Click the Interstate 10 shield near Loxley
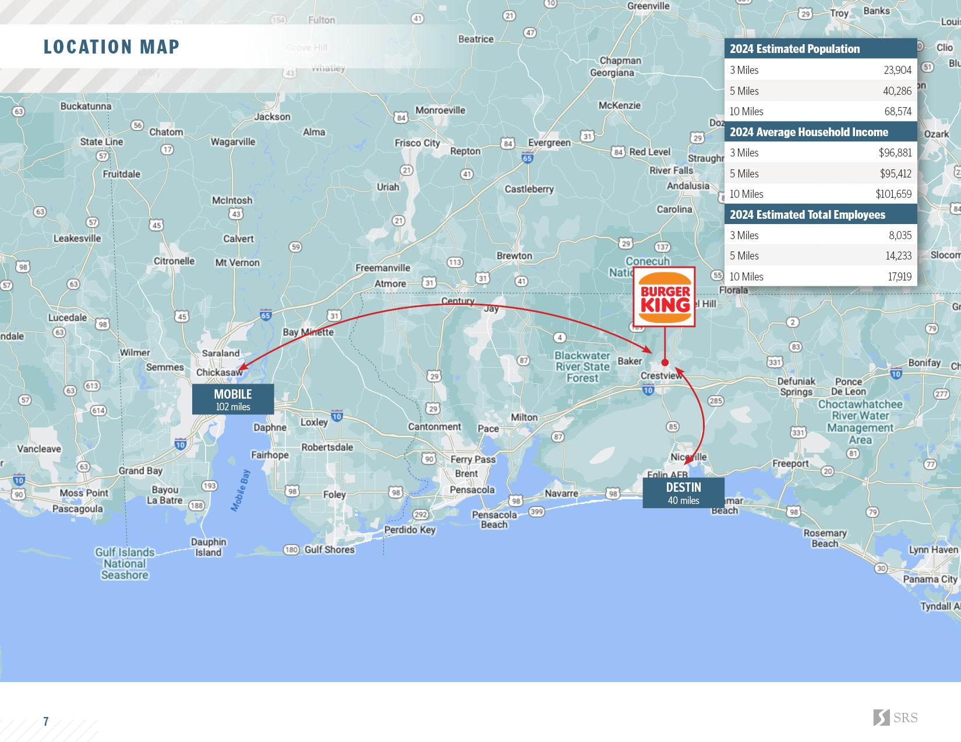The width and height of the screenshot is (961, 742). click(337, 416)
